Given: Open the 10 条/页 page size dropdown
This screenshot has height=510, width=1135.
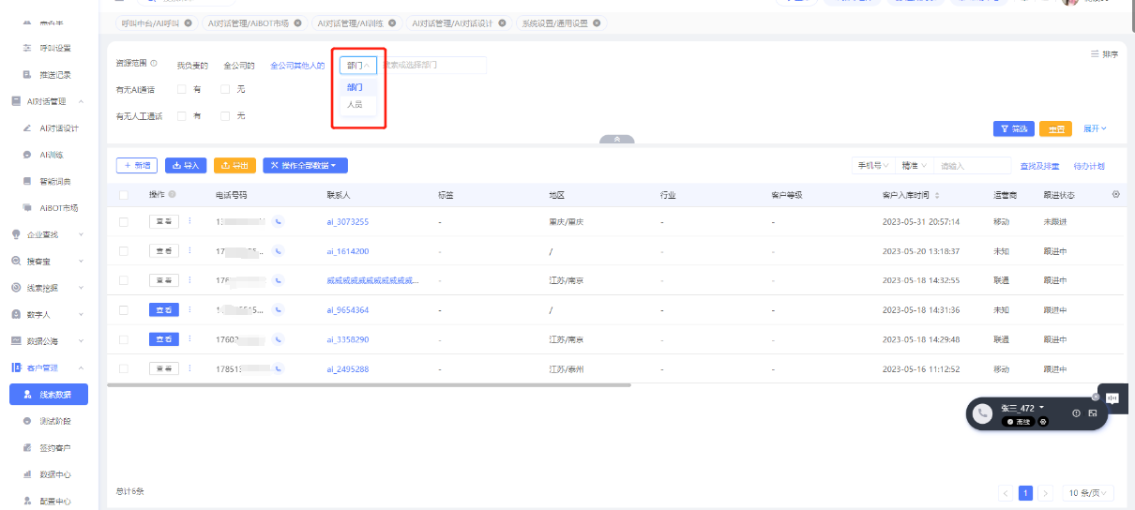Looking at the screenshot, I should click(x=1089, y=493).
